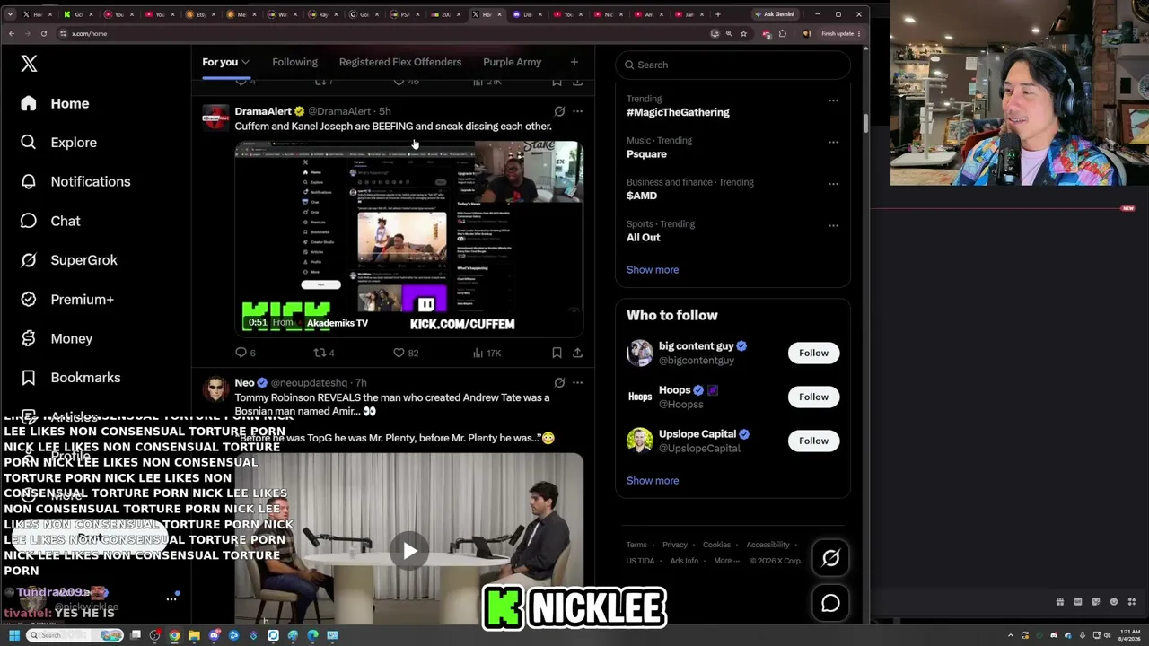
Task: Open the floating messages button
Action: 830,603
